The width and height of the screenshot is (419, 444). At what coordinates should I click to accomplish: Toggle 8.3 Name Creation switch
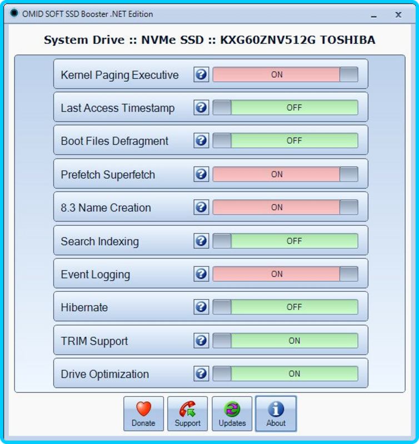click(286, 207)
